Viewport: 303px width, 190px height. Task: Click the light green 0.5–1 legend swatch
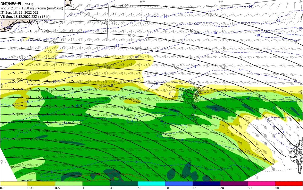coord(69,184)
